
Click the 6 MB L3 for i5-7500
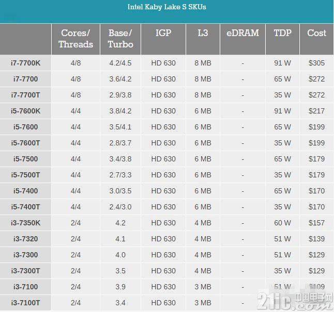pyautogui.click(x=203, y=159)
